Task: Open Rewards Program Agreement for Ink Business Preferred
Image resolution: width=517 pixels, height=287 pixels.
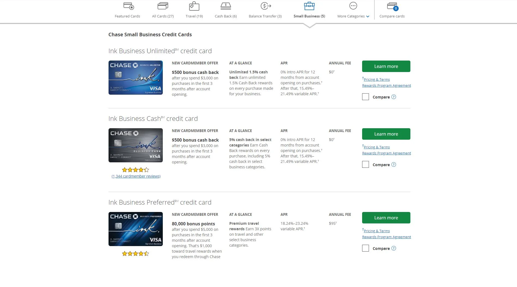Action: coord(386,237)
